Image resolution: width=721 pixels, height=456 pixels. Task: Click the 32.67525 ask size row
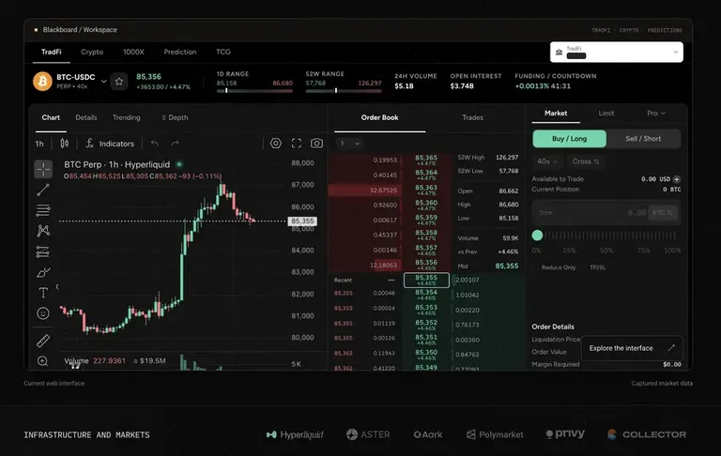[365, 190]
